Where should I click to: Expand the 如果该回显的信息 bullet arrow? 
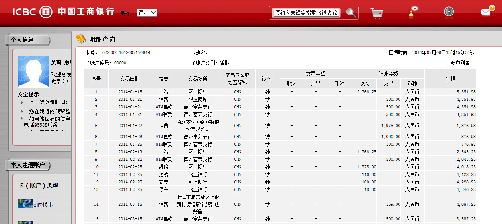click(x=22, y=118)
